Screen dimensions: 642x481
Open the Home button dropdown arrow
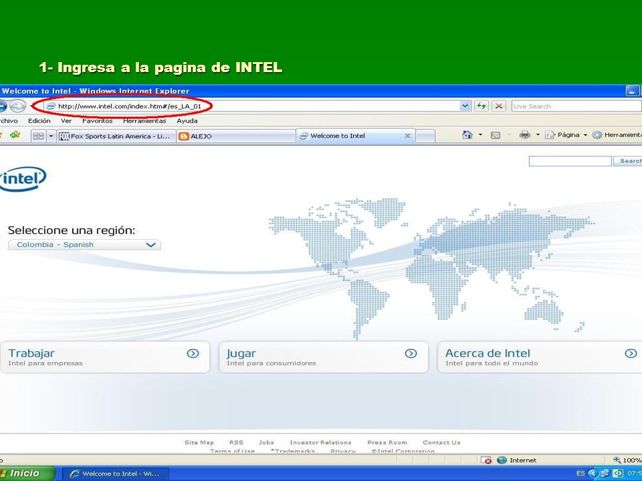pyautogui.click(x=480, y=134)
